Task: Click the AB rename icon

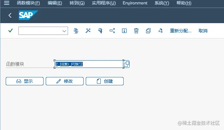Action: 160,31
